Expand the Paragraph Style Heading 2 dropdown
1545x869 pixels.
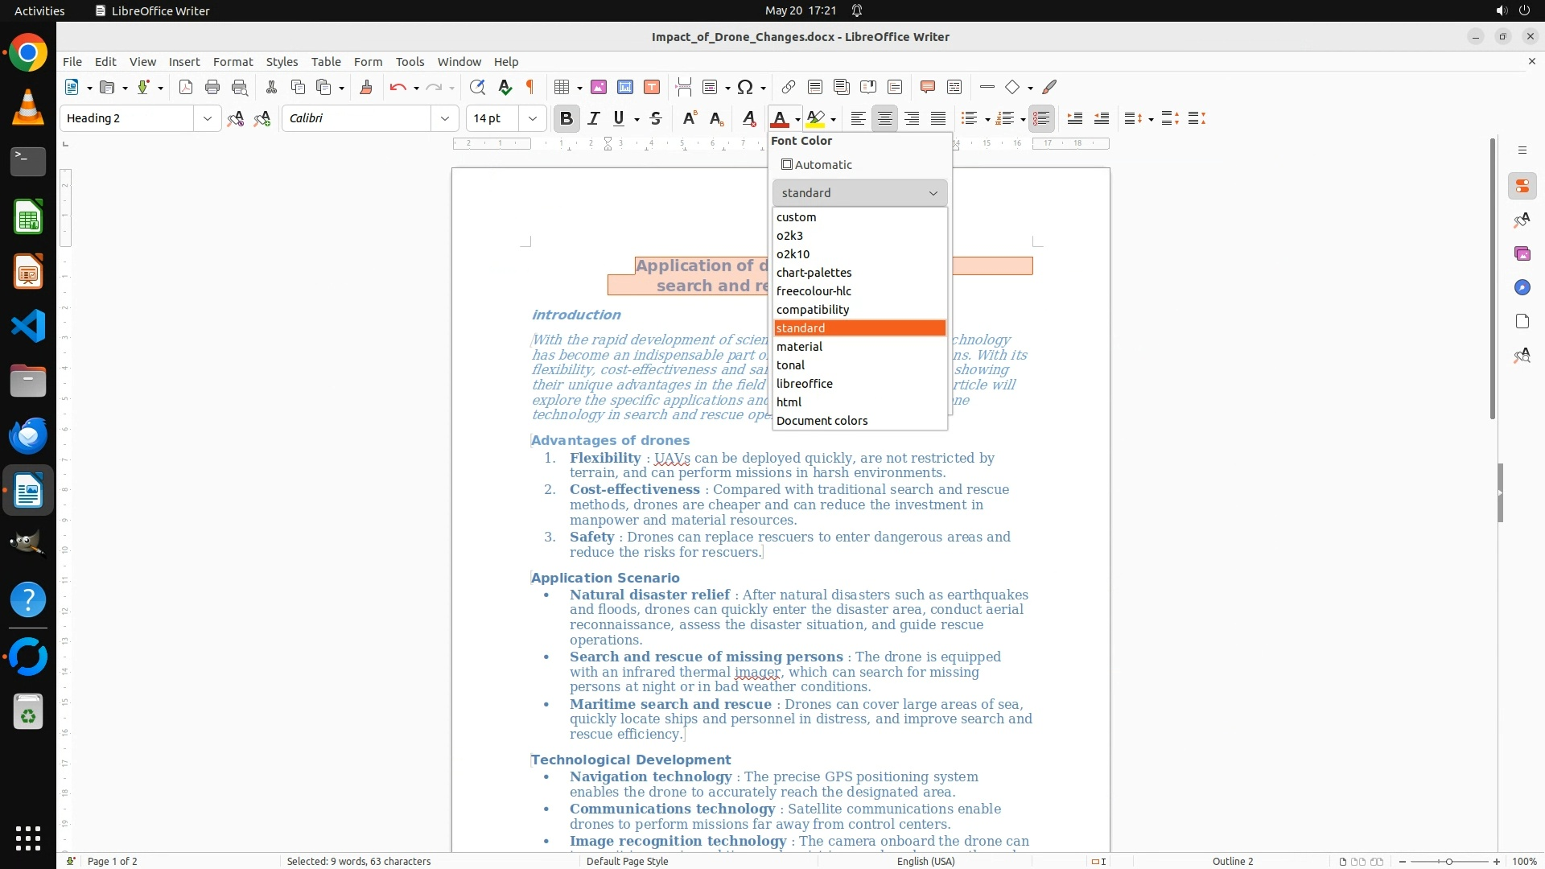coord(208,118)
